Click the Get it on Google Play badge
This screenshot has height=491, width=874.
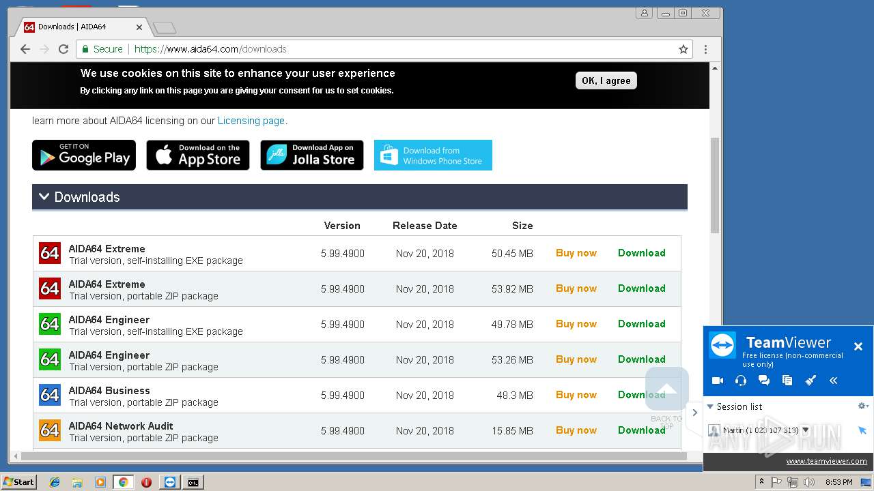(x=84, y=155)
